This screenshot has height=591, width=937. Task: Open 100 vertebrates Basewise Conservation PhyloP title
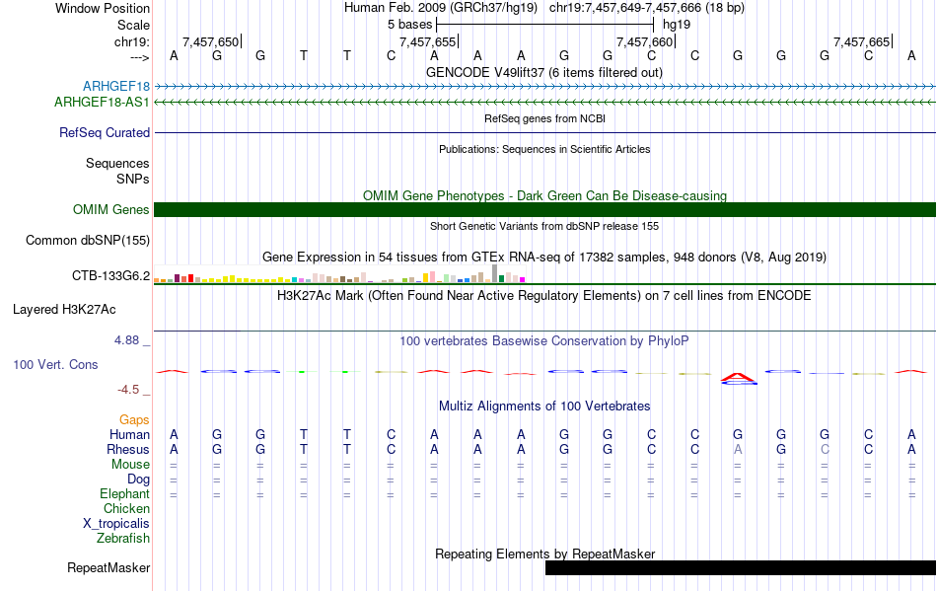coord(544,340)
